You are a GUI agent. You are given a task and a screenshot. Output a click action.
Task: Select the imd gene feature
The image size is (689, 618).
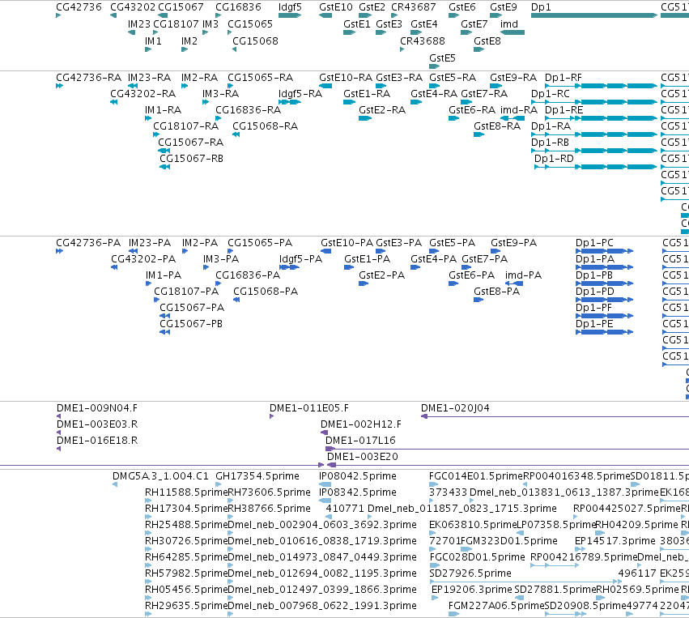(512, 32)
